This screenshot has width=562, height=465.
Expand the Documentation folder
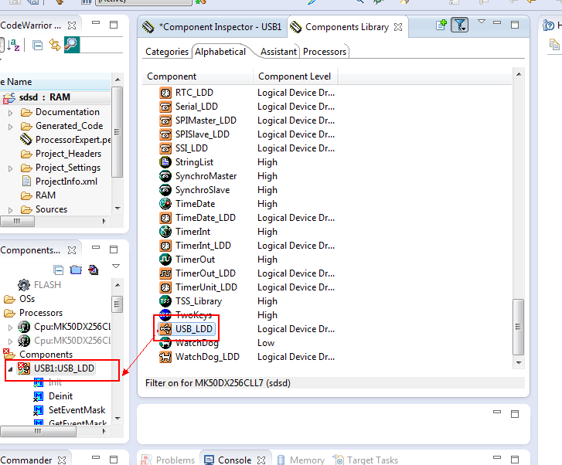(x=10, y=113)
